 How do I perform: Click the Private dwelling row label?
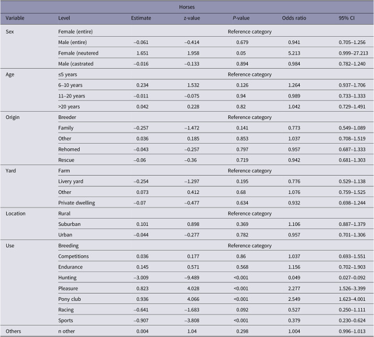(76, 203)
